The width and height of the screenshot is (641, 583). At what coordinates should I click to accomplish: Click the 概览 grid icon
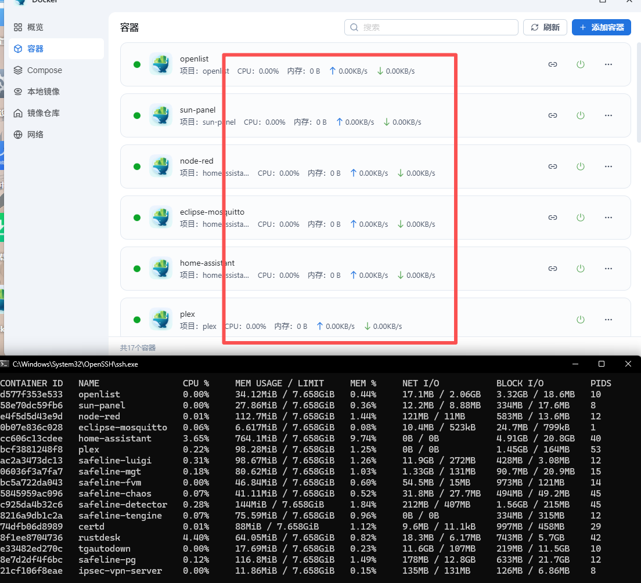point(18,27)
